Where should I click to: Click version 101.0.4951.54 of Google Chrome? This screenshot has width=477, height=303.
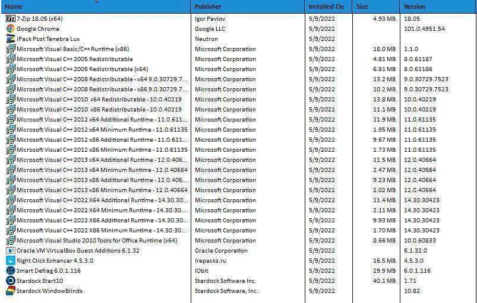coord(424,29)
